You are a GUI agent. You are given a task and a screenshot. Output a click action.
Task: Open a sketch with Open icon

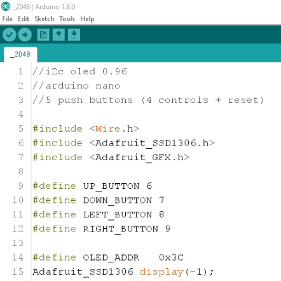[58, 34]
